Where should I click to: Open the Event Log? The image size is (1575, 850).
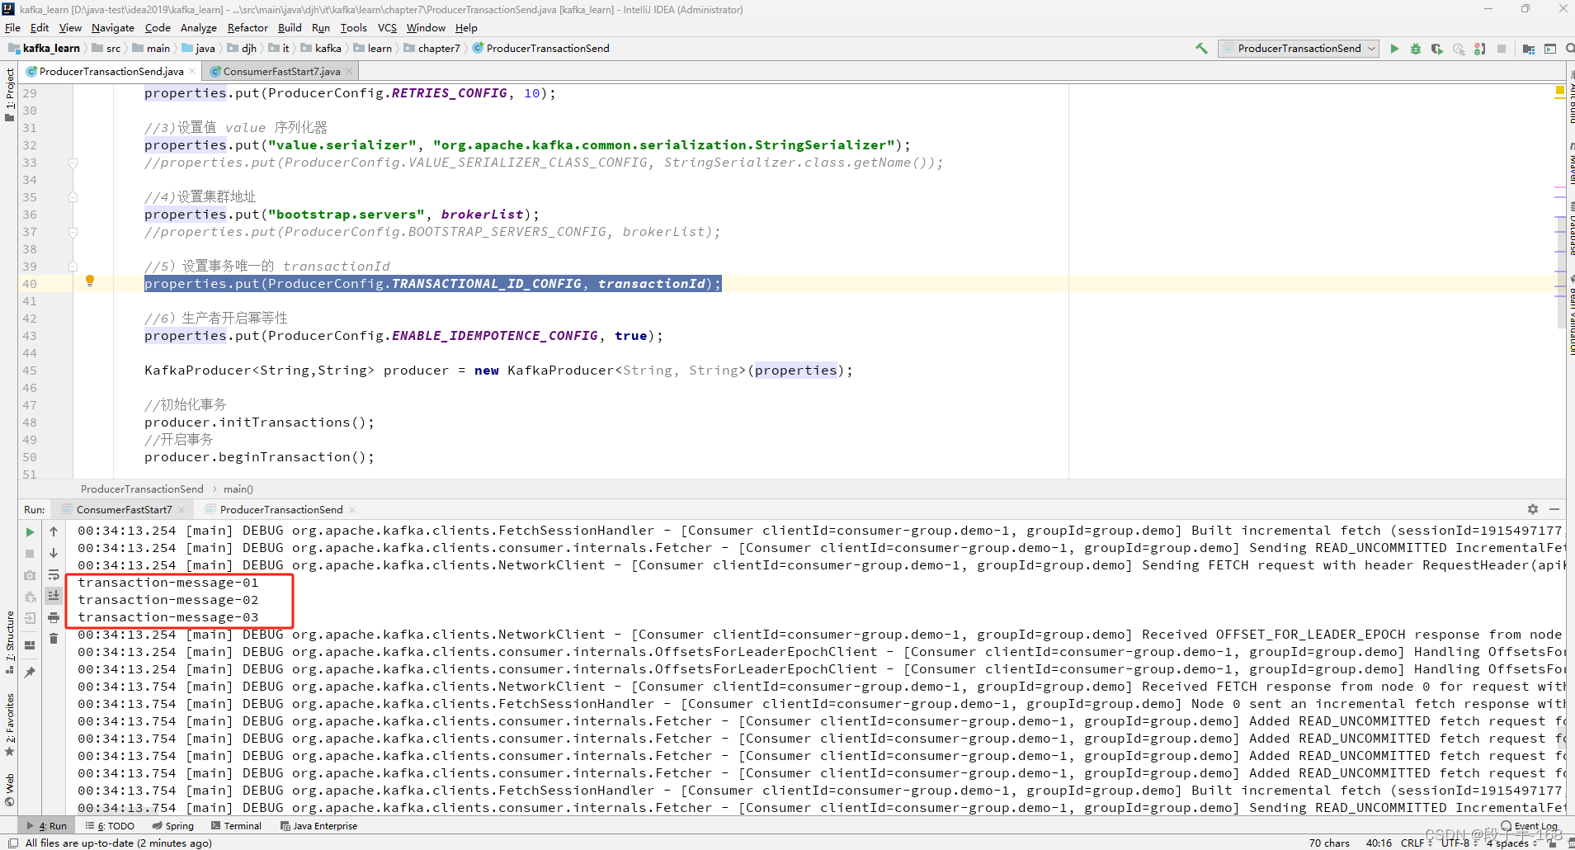click(x=1530, y=825)
